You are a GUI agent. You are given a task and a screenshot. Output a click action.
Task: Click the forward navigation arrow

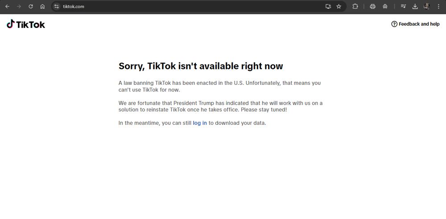[19, 6]
